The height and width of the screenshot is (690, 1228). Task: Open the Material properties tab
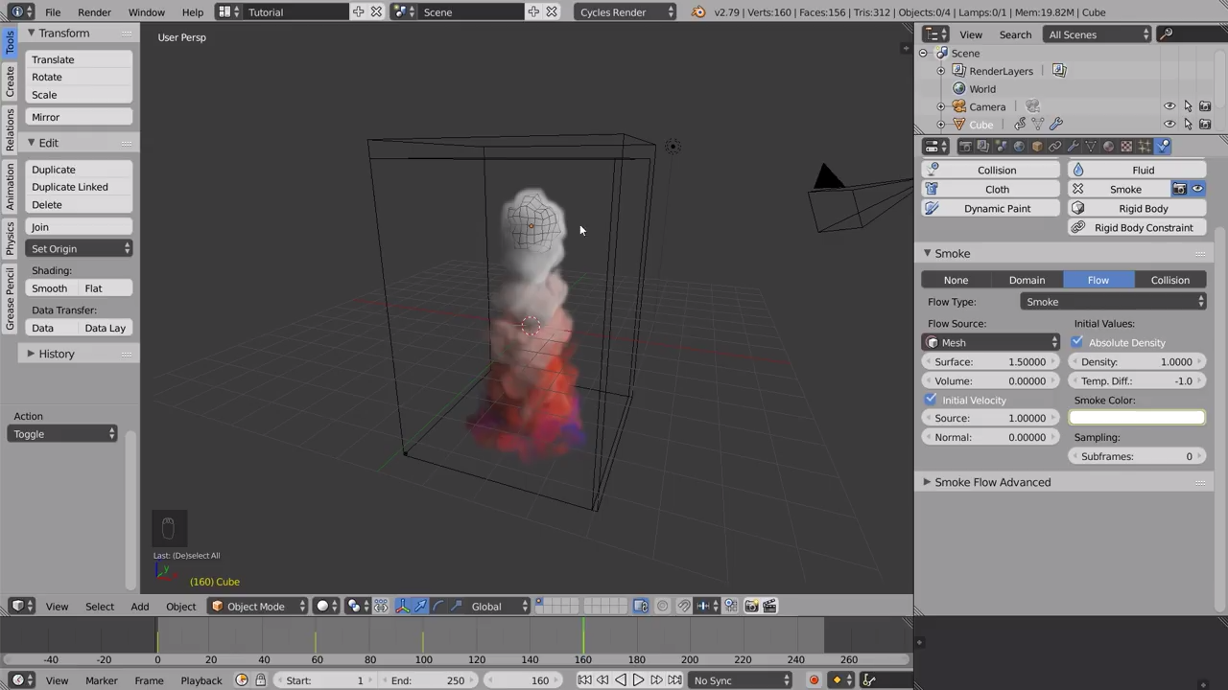click(x=1108, y=146)
